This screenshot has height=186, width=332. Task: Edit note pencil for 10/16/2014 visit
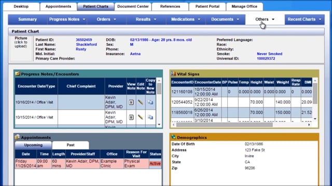point(141,102)
